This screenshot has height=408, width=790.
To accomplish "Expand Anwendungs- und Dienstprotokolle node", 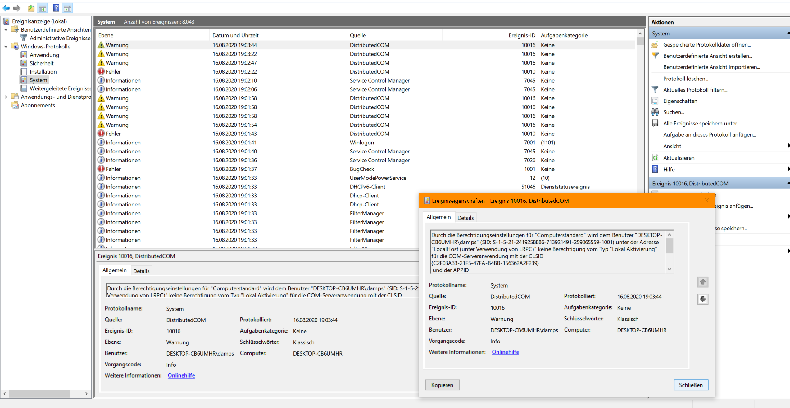I will click(x=6, y=97).
